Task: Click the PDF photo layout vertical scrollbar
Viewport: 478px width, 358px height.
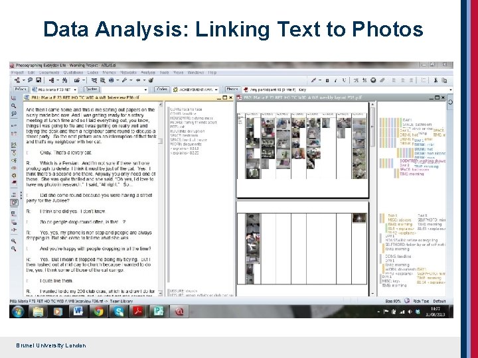Action: (x=372, y=199)
